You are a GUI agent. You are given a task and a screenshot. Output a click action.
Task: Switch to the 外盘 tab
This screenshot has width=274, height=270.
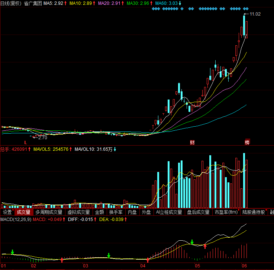146,212
